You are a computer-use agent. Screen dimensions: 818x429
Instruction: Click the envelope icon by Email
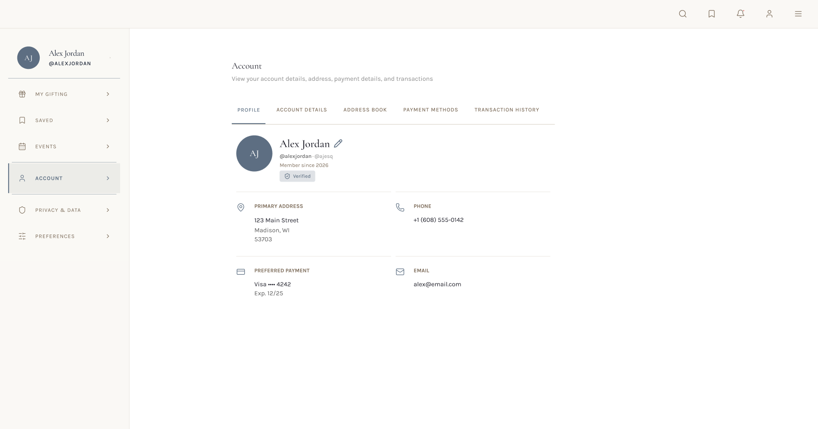400,272
